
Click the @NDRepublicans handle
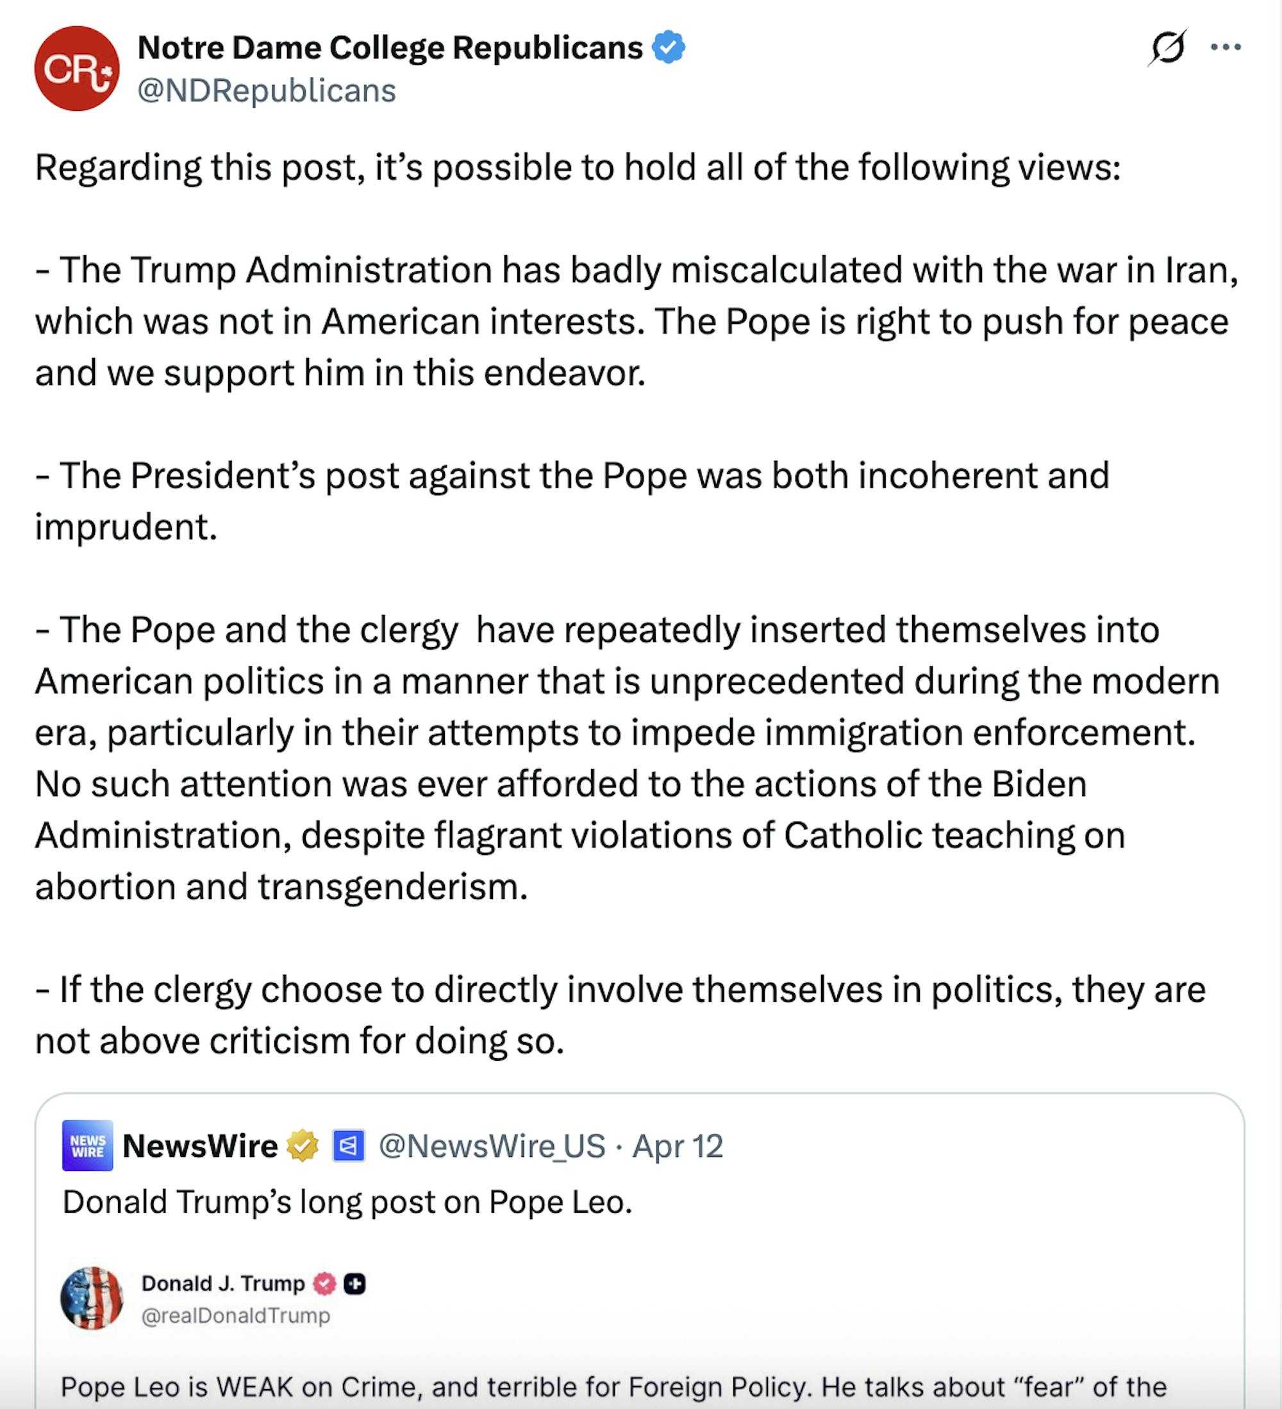[x=267, y=91]
